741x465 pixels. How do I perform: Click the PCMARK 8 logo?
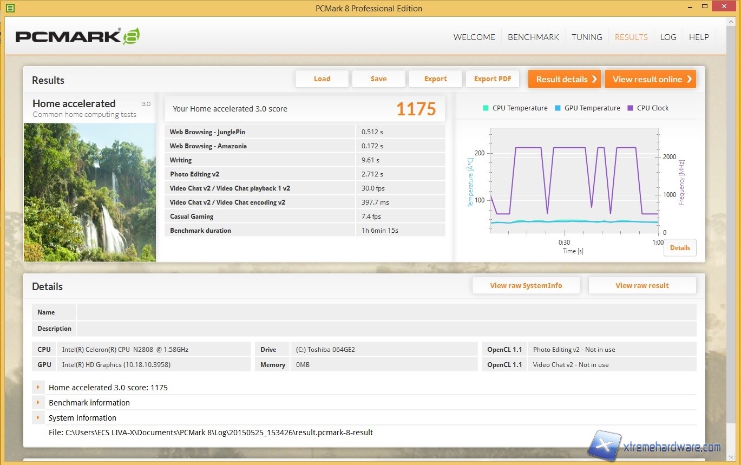coord(76,35)
